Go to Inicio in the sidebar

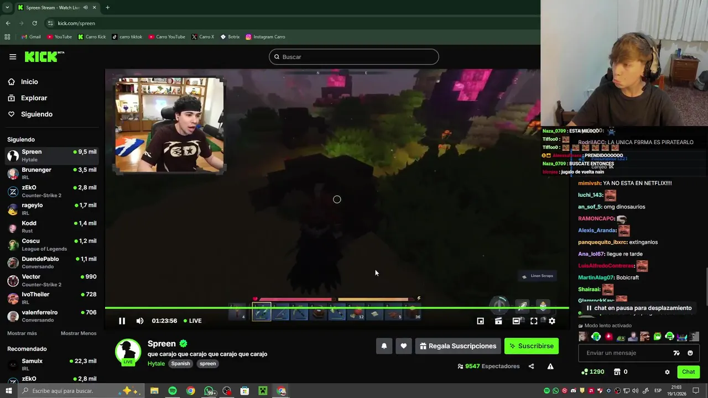point(30,82)
